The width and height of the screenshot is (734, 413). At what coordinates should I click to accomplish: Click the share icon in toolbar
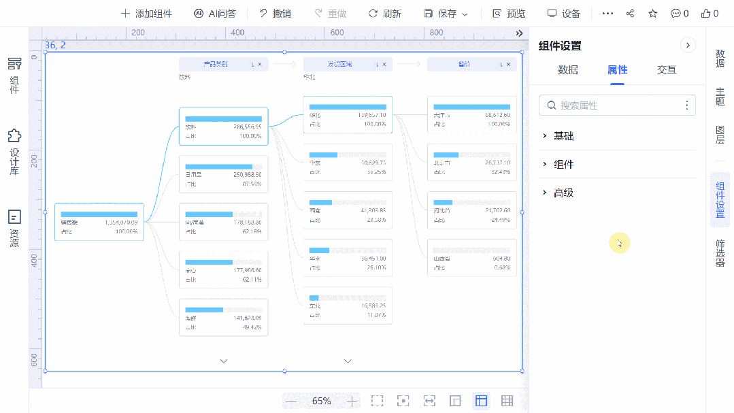[x=630, y=14]
